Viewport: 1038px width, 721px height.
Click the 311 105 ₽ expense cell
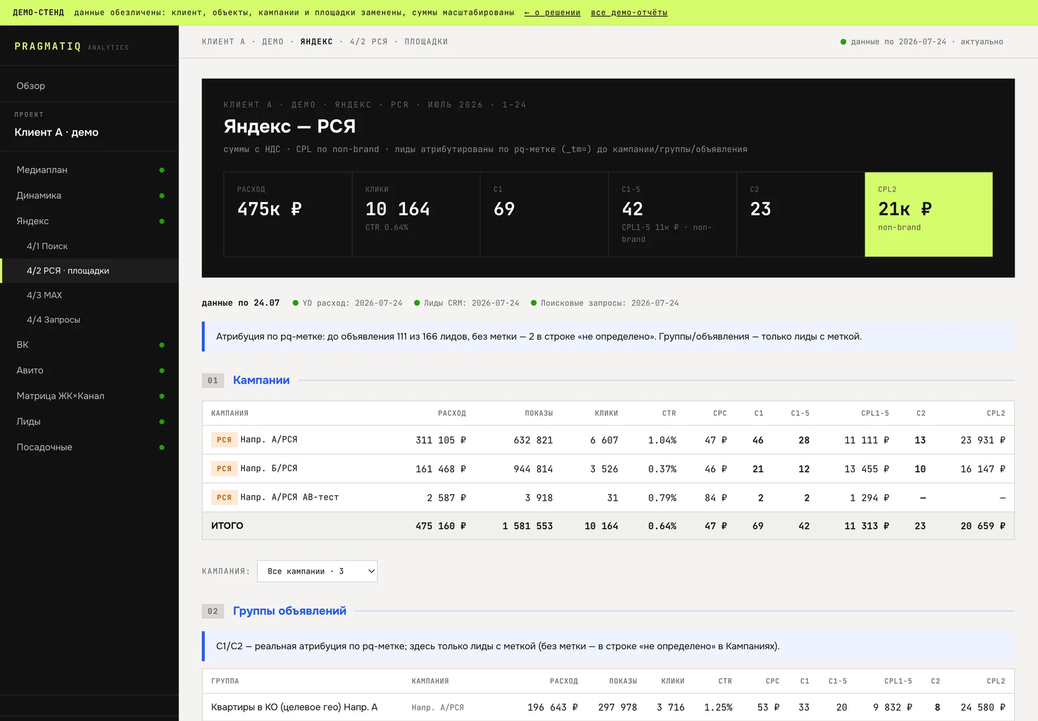coord(441,440)
